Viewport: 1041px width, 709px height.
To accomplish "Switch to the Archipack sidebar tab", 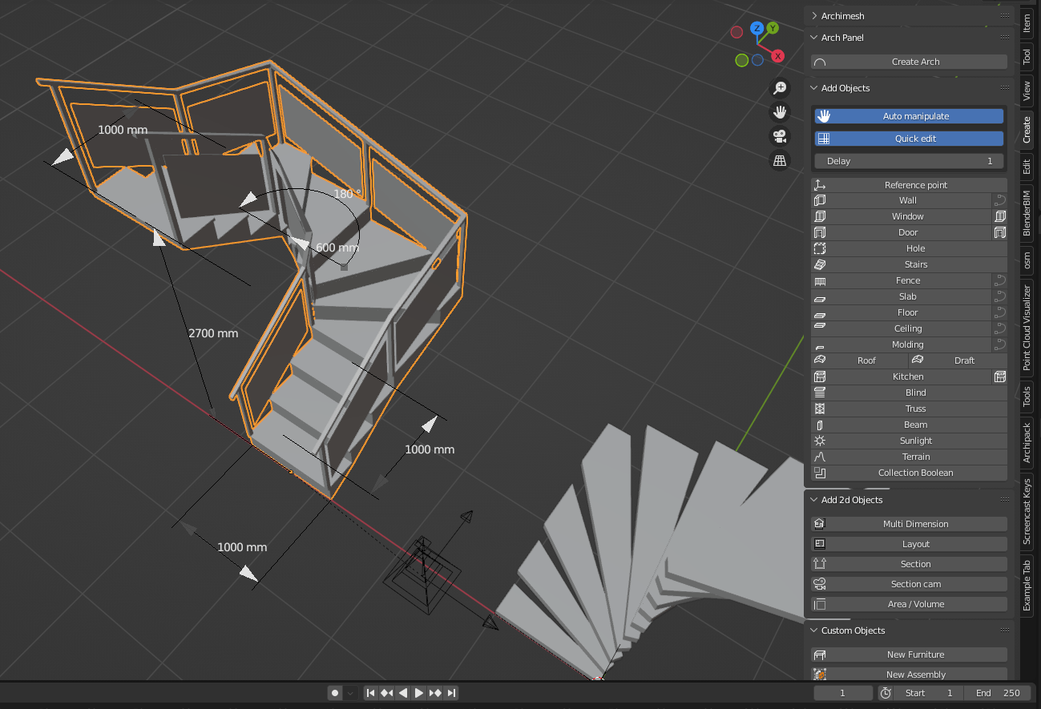I will click(x=1027, y=444).
